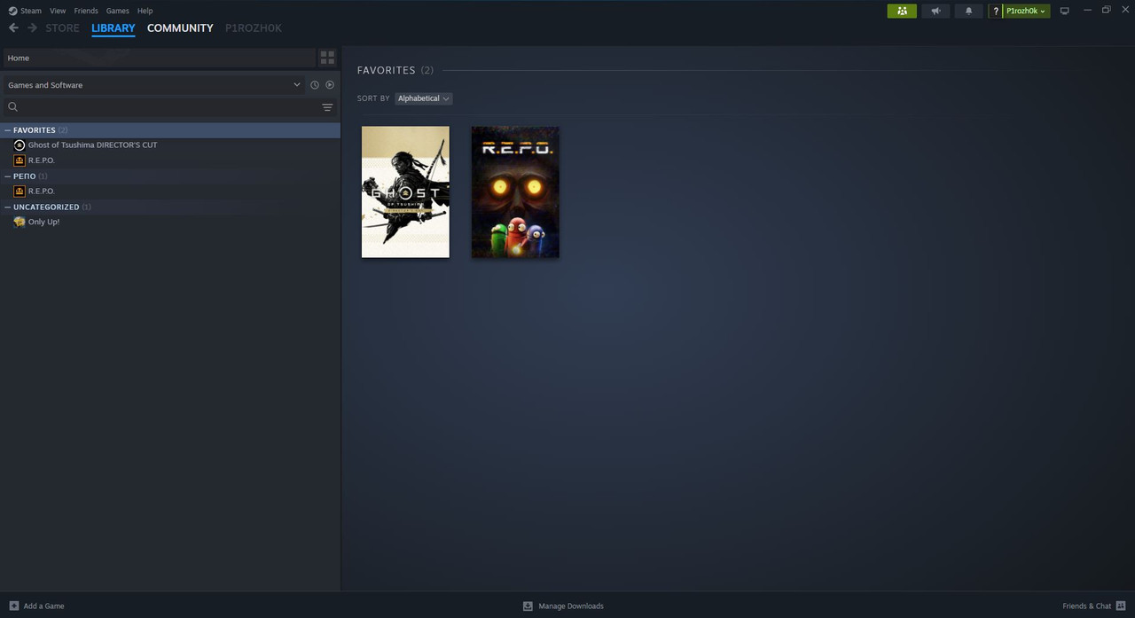Open the Alphabetical sort dropdown
Image resolution: width=1135 pixels, height=618 pixels.
coord(424,98)
